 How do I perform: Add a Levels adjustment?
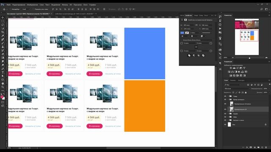click(234, 68)
